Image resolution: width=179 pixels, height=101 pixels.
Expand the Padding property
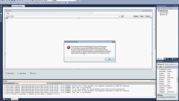[x=158, y=84]
